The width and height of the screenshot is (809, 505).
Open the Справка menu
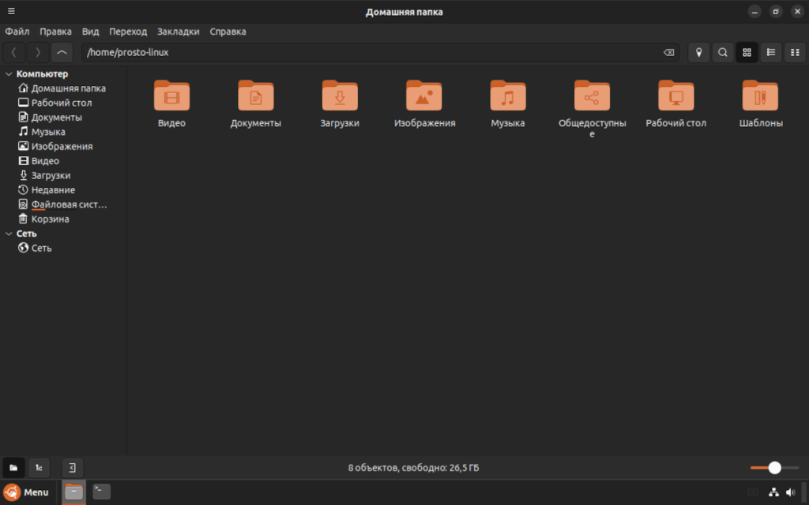(x=228, y=32)
